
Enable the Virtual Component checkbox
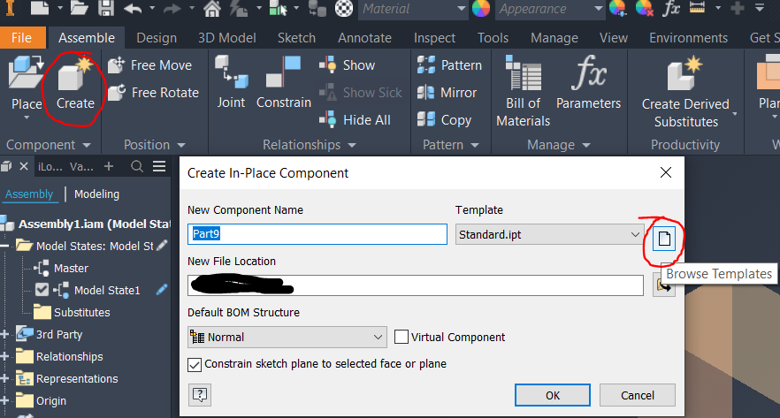(x=401, y=337)
